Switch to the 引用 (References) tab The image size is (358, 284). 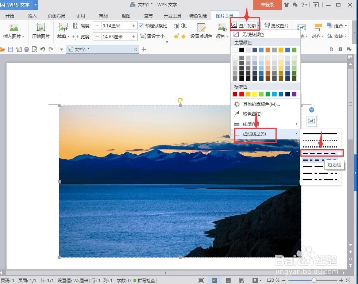coord(80,16)
